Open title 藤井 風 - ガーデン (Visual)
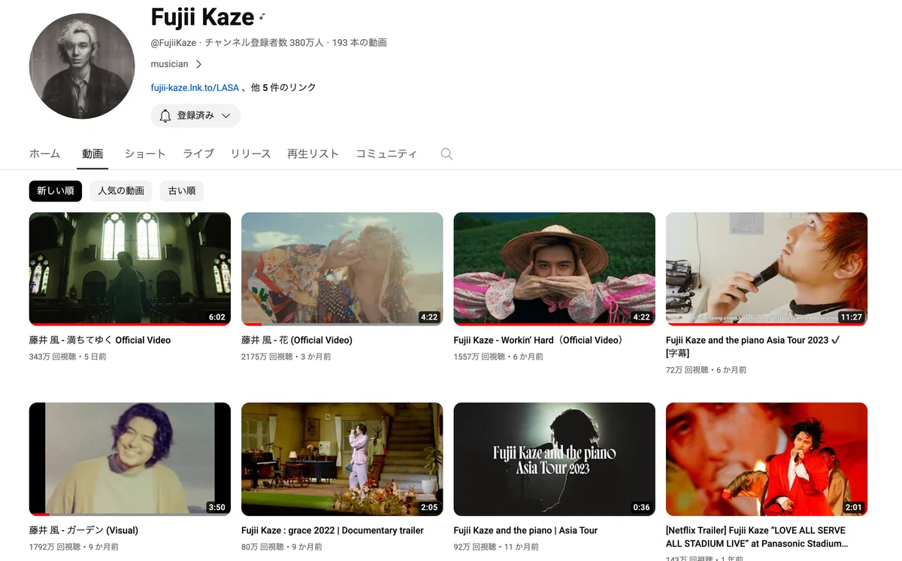 83,530
